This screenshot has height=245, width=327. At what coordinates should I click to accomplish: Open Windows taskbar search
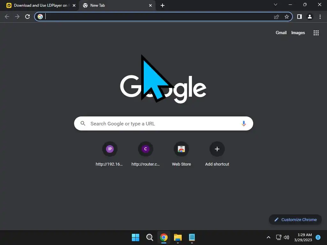150,237
